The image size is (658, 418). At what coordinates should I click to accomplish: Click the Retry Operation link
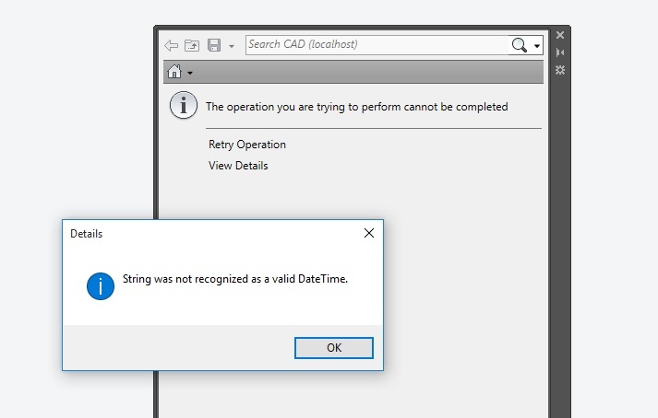point(247,145)
